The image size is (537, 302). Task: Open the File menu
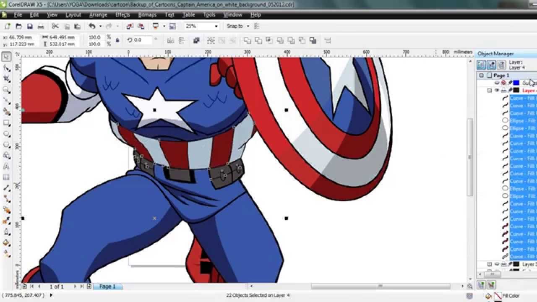tap(18, 15)
